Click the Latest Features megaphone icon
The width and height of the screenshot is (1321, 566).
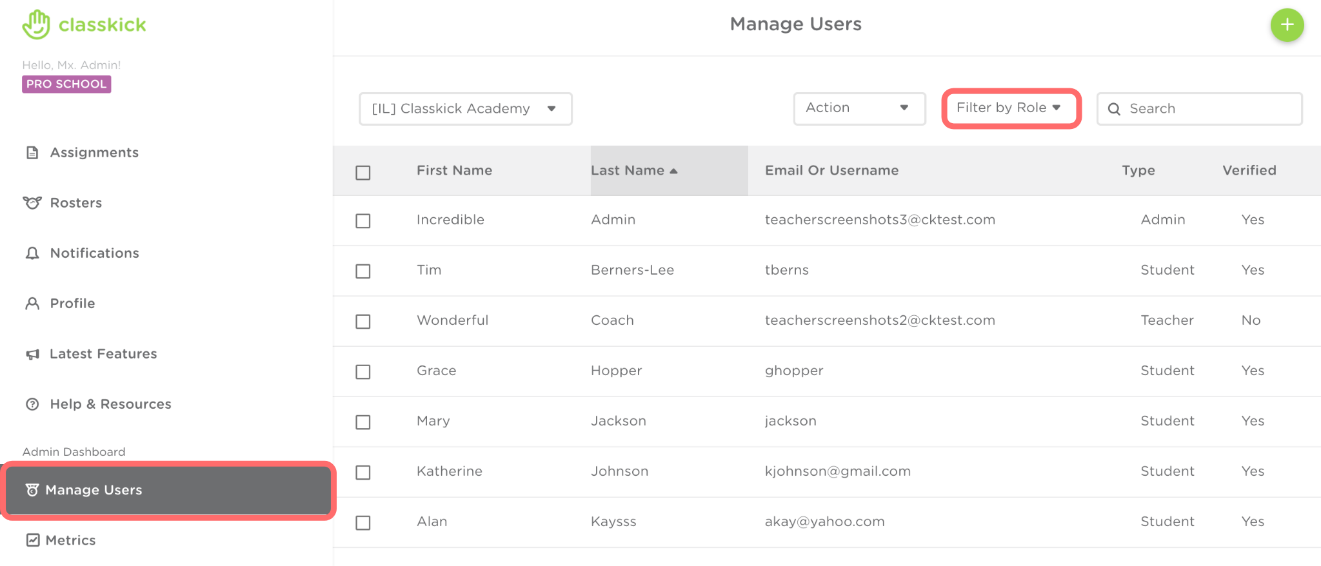[x=32, y=354]
